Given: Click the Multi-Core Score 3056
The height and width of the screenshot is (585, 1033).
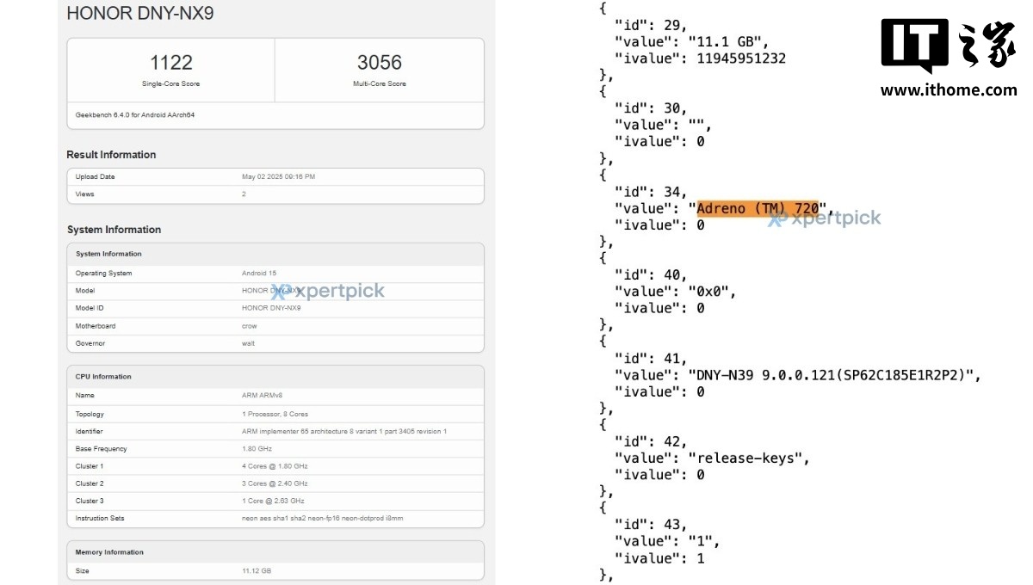Looking at the screenshot, I should [x=379, y=63].
